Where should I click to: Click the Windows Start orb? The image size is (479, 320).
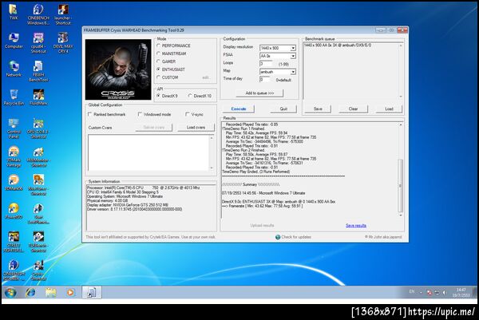point(10,293)
